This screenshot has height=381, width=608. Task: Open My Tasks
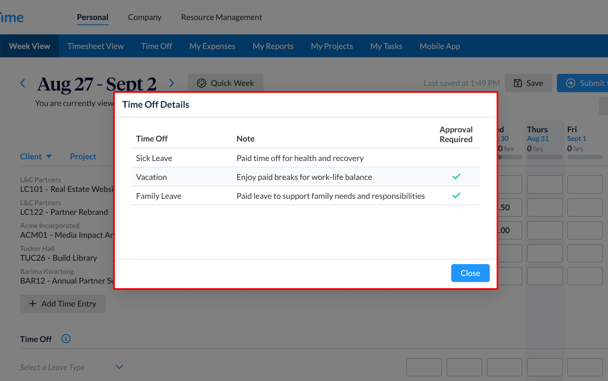(x=386, y=46)
